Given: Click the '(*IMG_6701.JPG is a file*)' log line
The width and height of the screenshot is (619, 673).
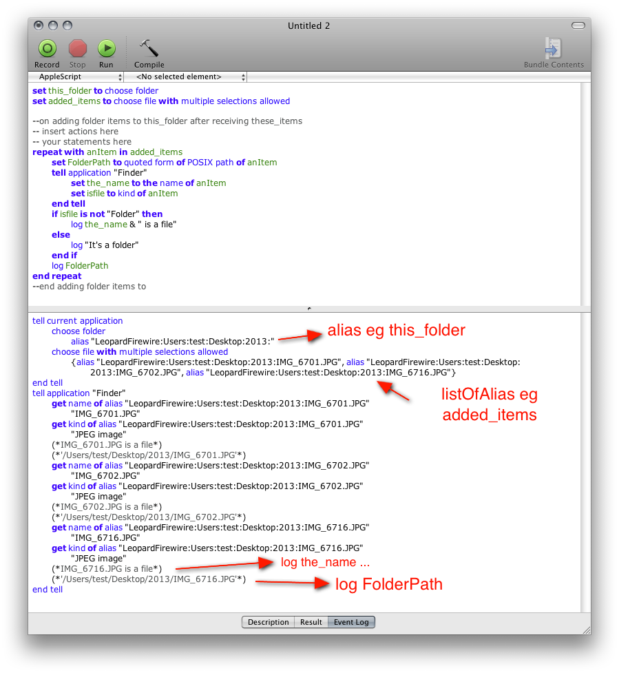Looking at the screenshot, I should 107,445.
